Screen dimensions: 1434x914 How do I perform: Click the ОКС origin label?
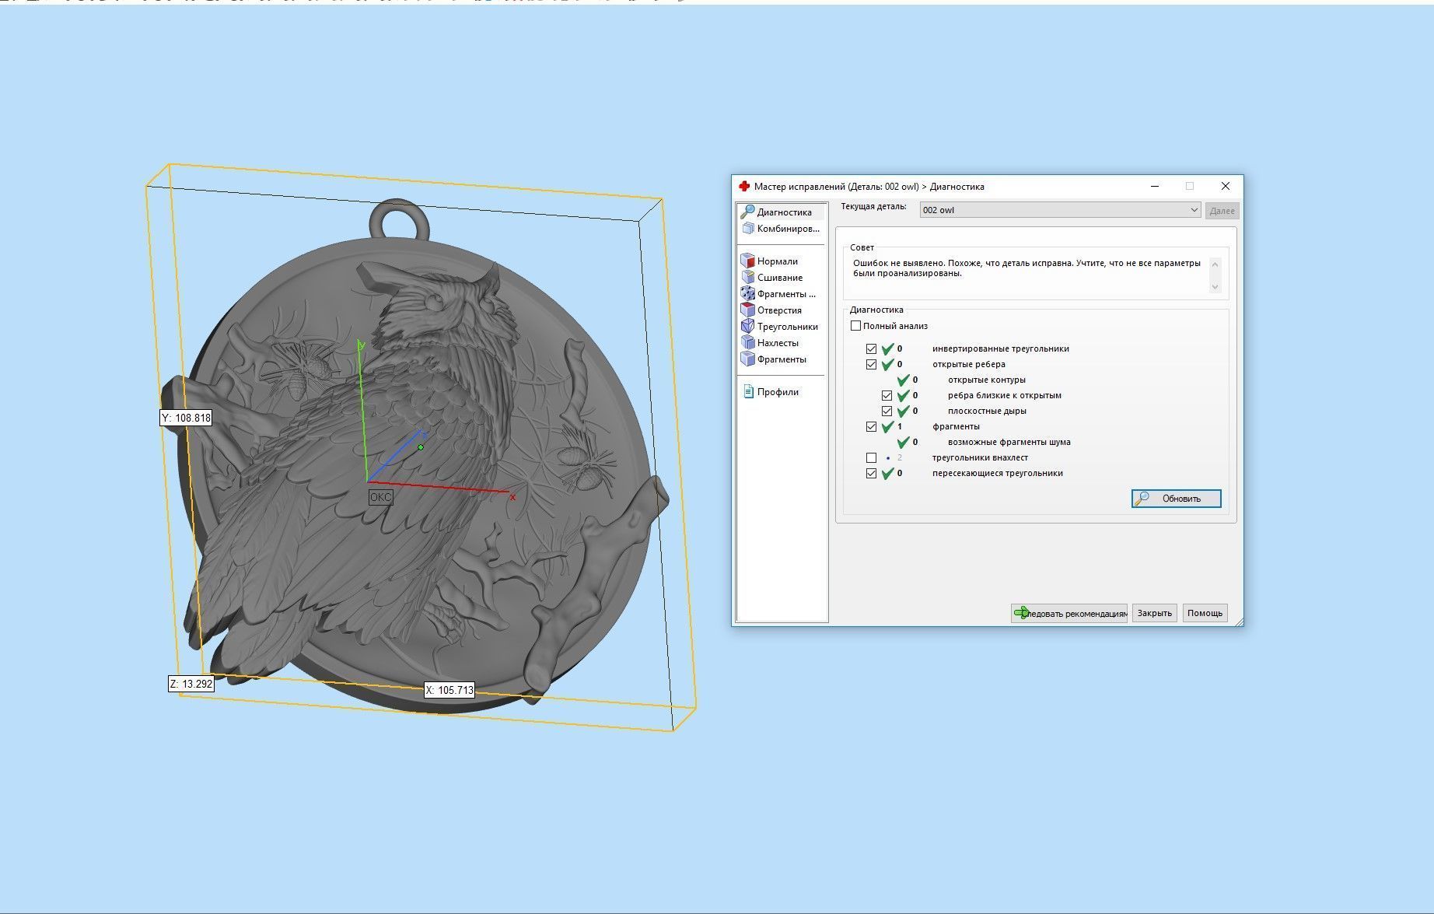(380, 497)
